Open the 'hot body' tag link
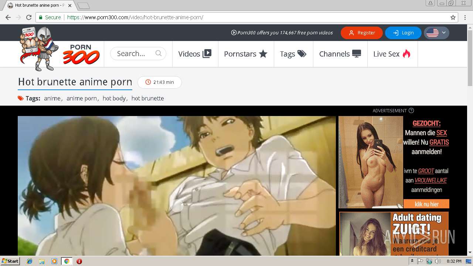 pyautogui.click(x=114, y=98)
